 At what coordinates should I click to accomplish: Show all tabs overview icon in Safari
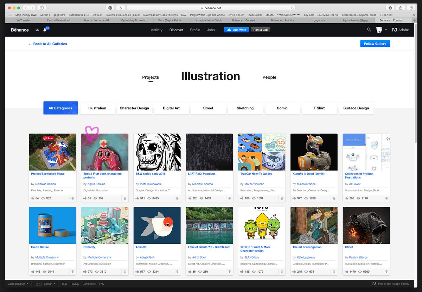411,8
